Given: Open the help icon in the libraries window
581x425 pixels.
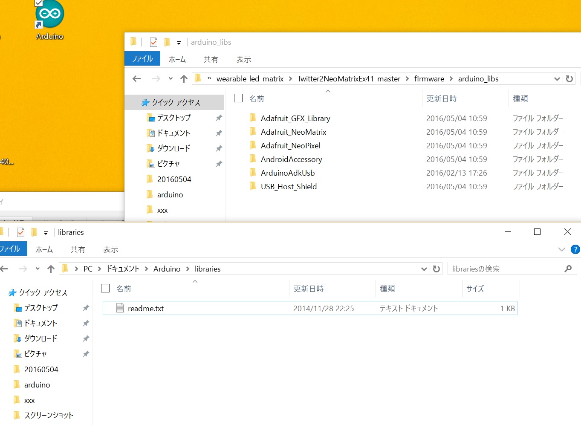Looking at the screenshot, I should [x=575, y=250].
